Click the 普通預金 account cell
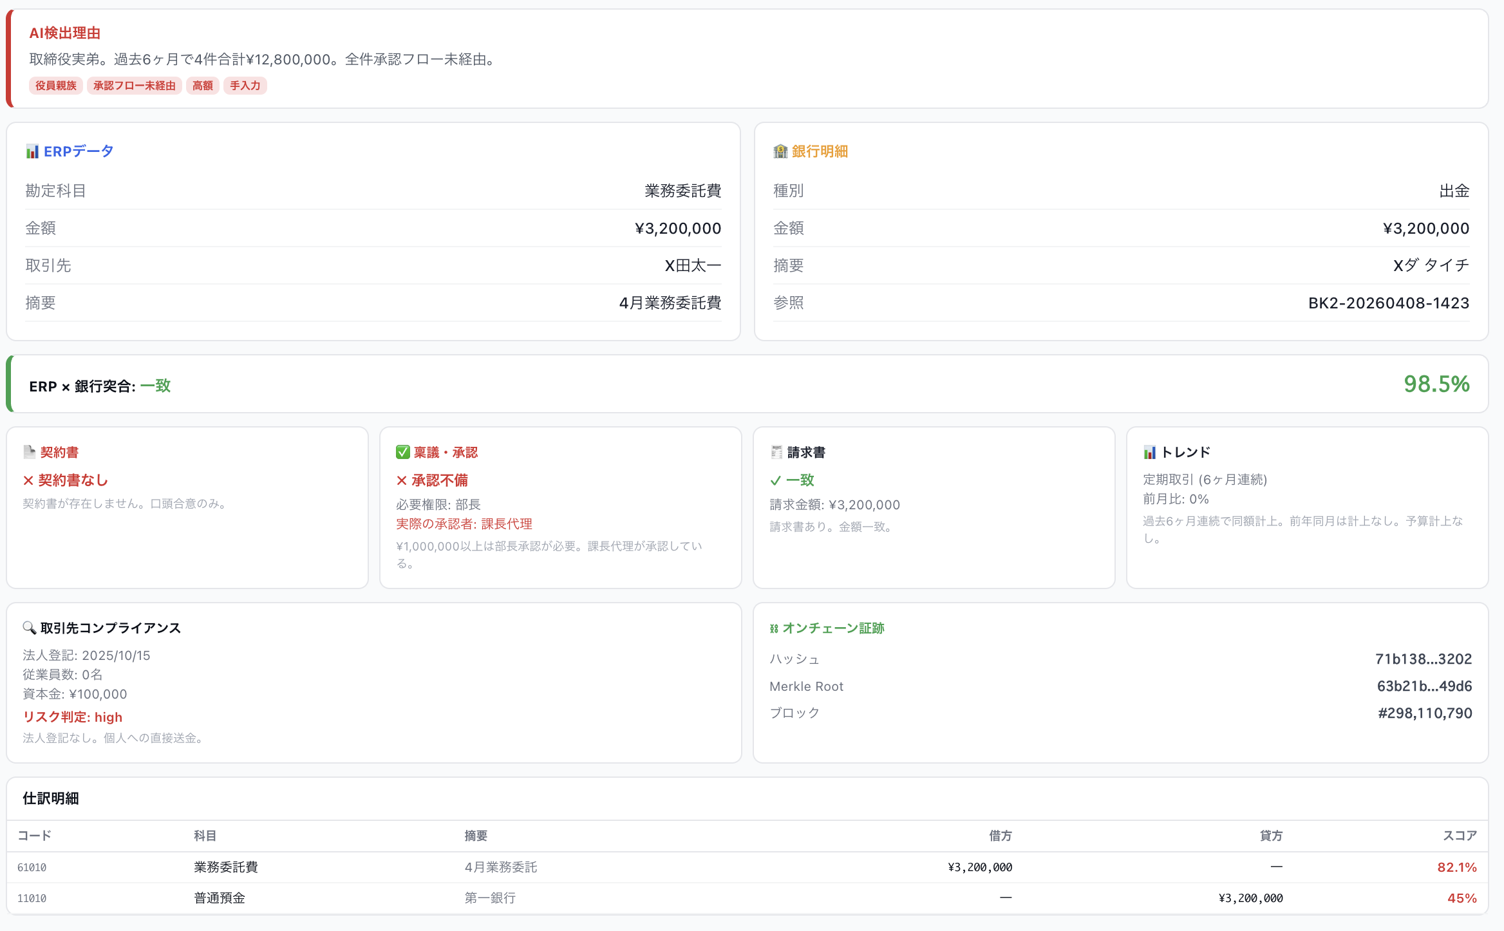This screenshot has height=931, width=1504. click(x=220, y=898)
